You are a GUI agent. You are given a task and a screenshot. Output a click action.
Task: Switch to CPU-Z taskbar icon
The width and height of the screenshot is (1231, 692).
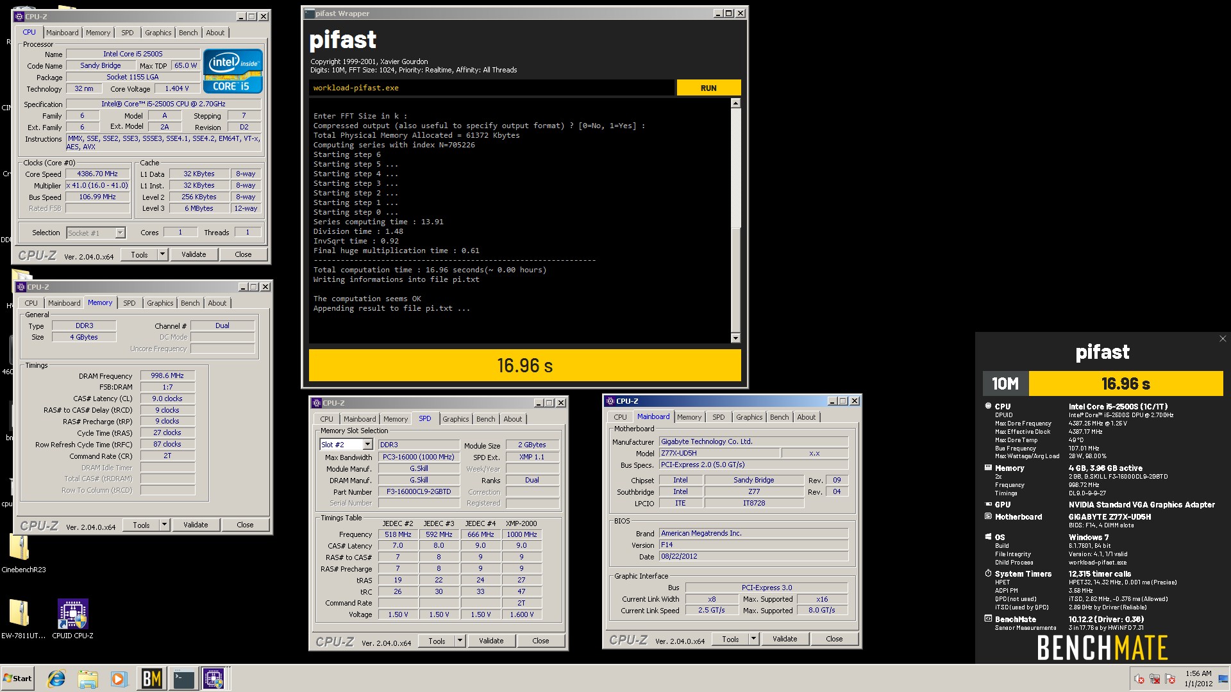click(214, 679)
